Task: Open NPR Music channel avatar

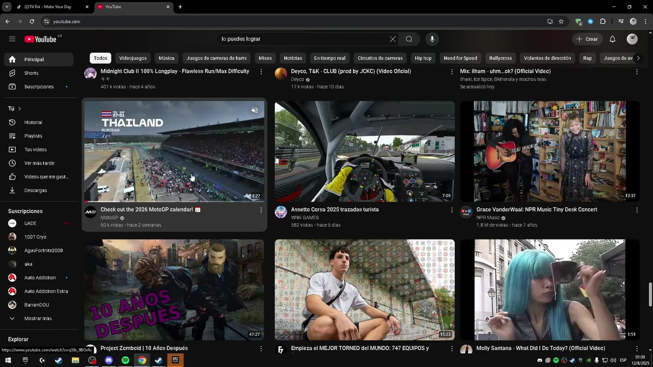Action: (466, 212)
